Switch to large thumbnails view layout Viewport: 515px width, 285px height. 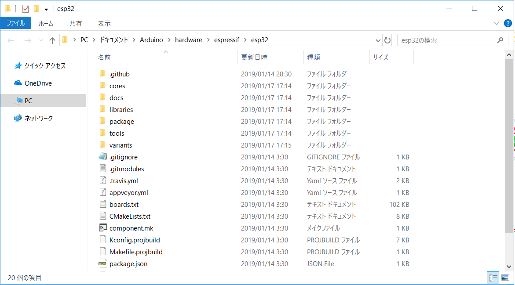pos(505,278)
